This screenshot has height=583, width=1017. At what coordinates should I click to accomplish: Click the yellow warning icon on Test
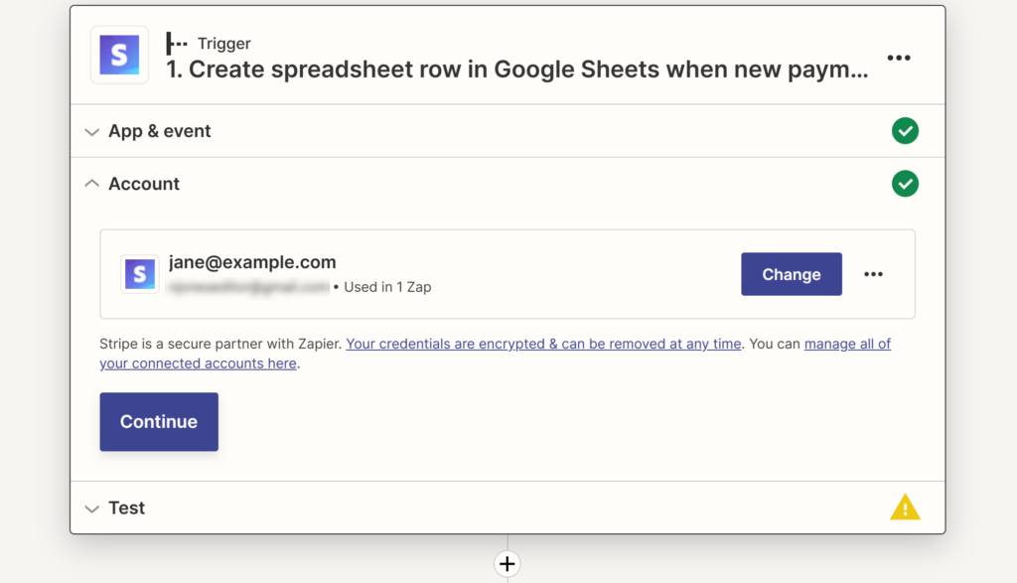click(x=904, y=508)
